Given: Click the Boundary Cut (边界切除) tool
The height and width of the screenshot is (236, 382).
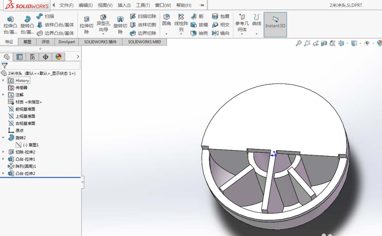Looking at the screenshot, I should tap(143, 33).
